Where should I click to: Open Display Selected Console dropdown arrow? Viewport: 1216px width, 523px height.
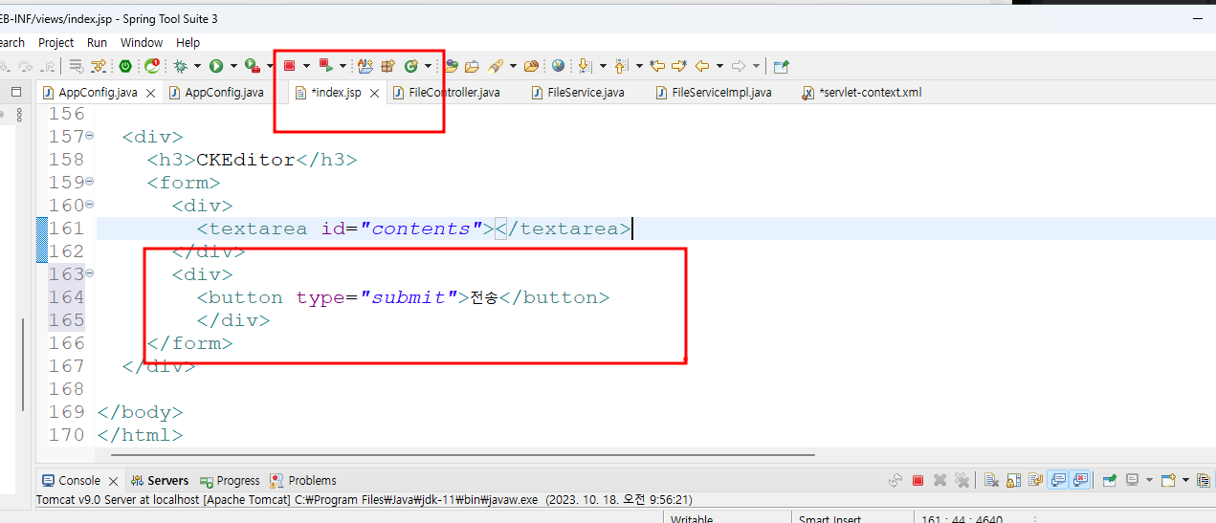(1149, 480)
